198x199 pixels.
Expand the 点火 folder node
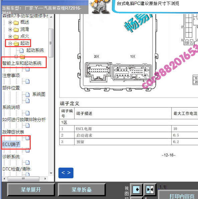pos(10,36)
